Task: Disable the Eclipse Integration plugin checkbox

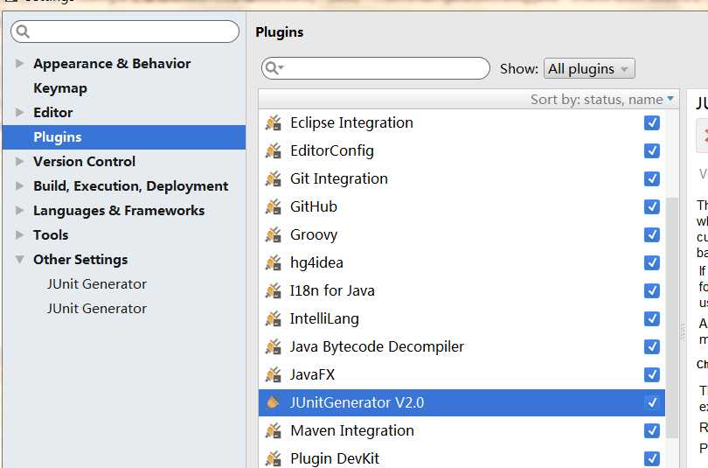Action: [651, 122]
